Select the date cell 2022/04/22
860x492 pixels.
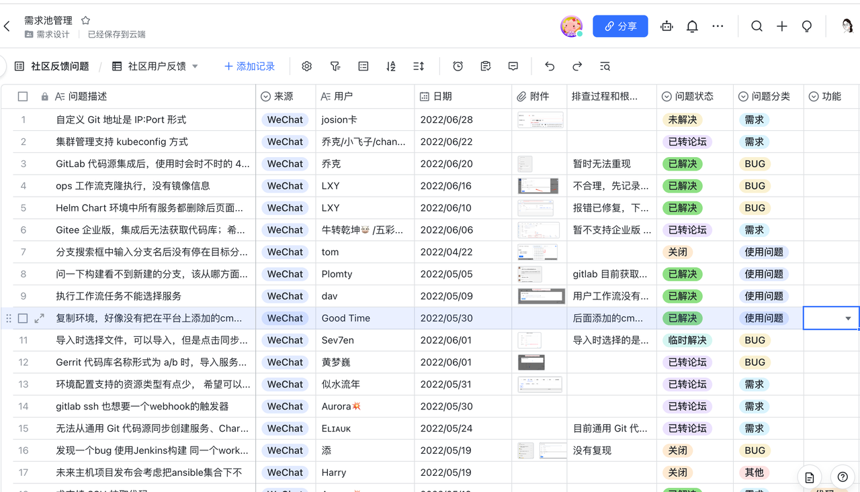click(x=463, y=252)
